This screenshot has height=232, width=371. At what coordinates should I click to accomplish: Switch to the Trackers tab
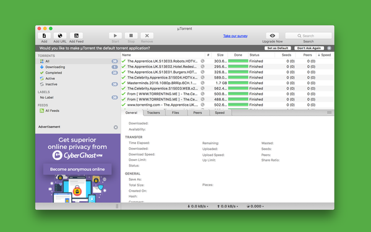tap(153, 113)
